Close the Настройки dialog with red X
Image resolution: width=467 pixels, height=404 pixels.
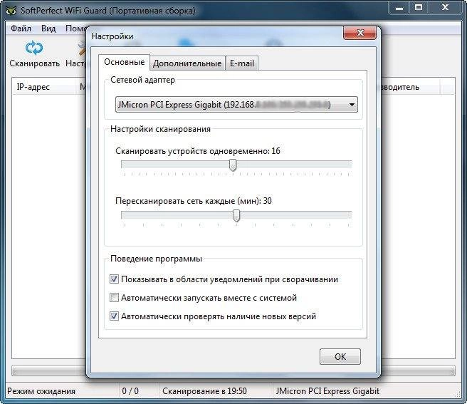360,33
